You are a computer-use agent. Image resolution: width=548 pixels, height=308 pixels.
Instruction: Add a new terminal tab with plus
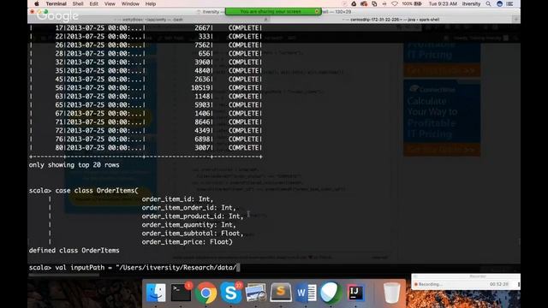click(x=515, y=20)
